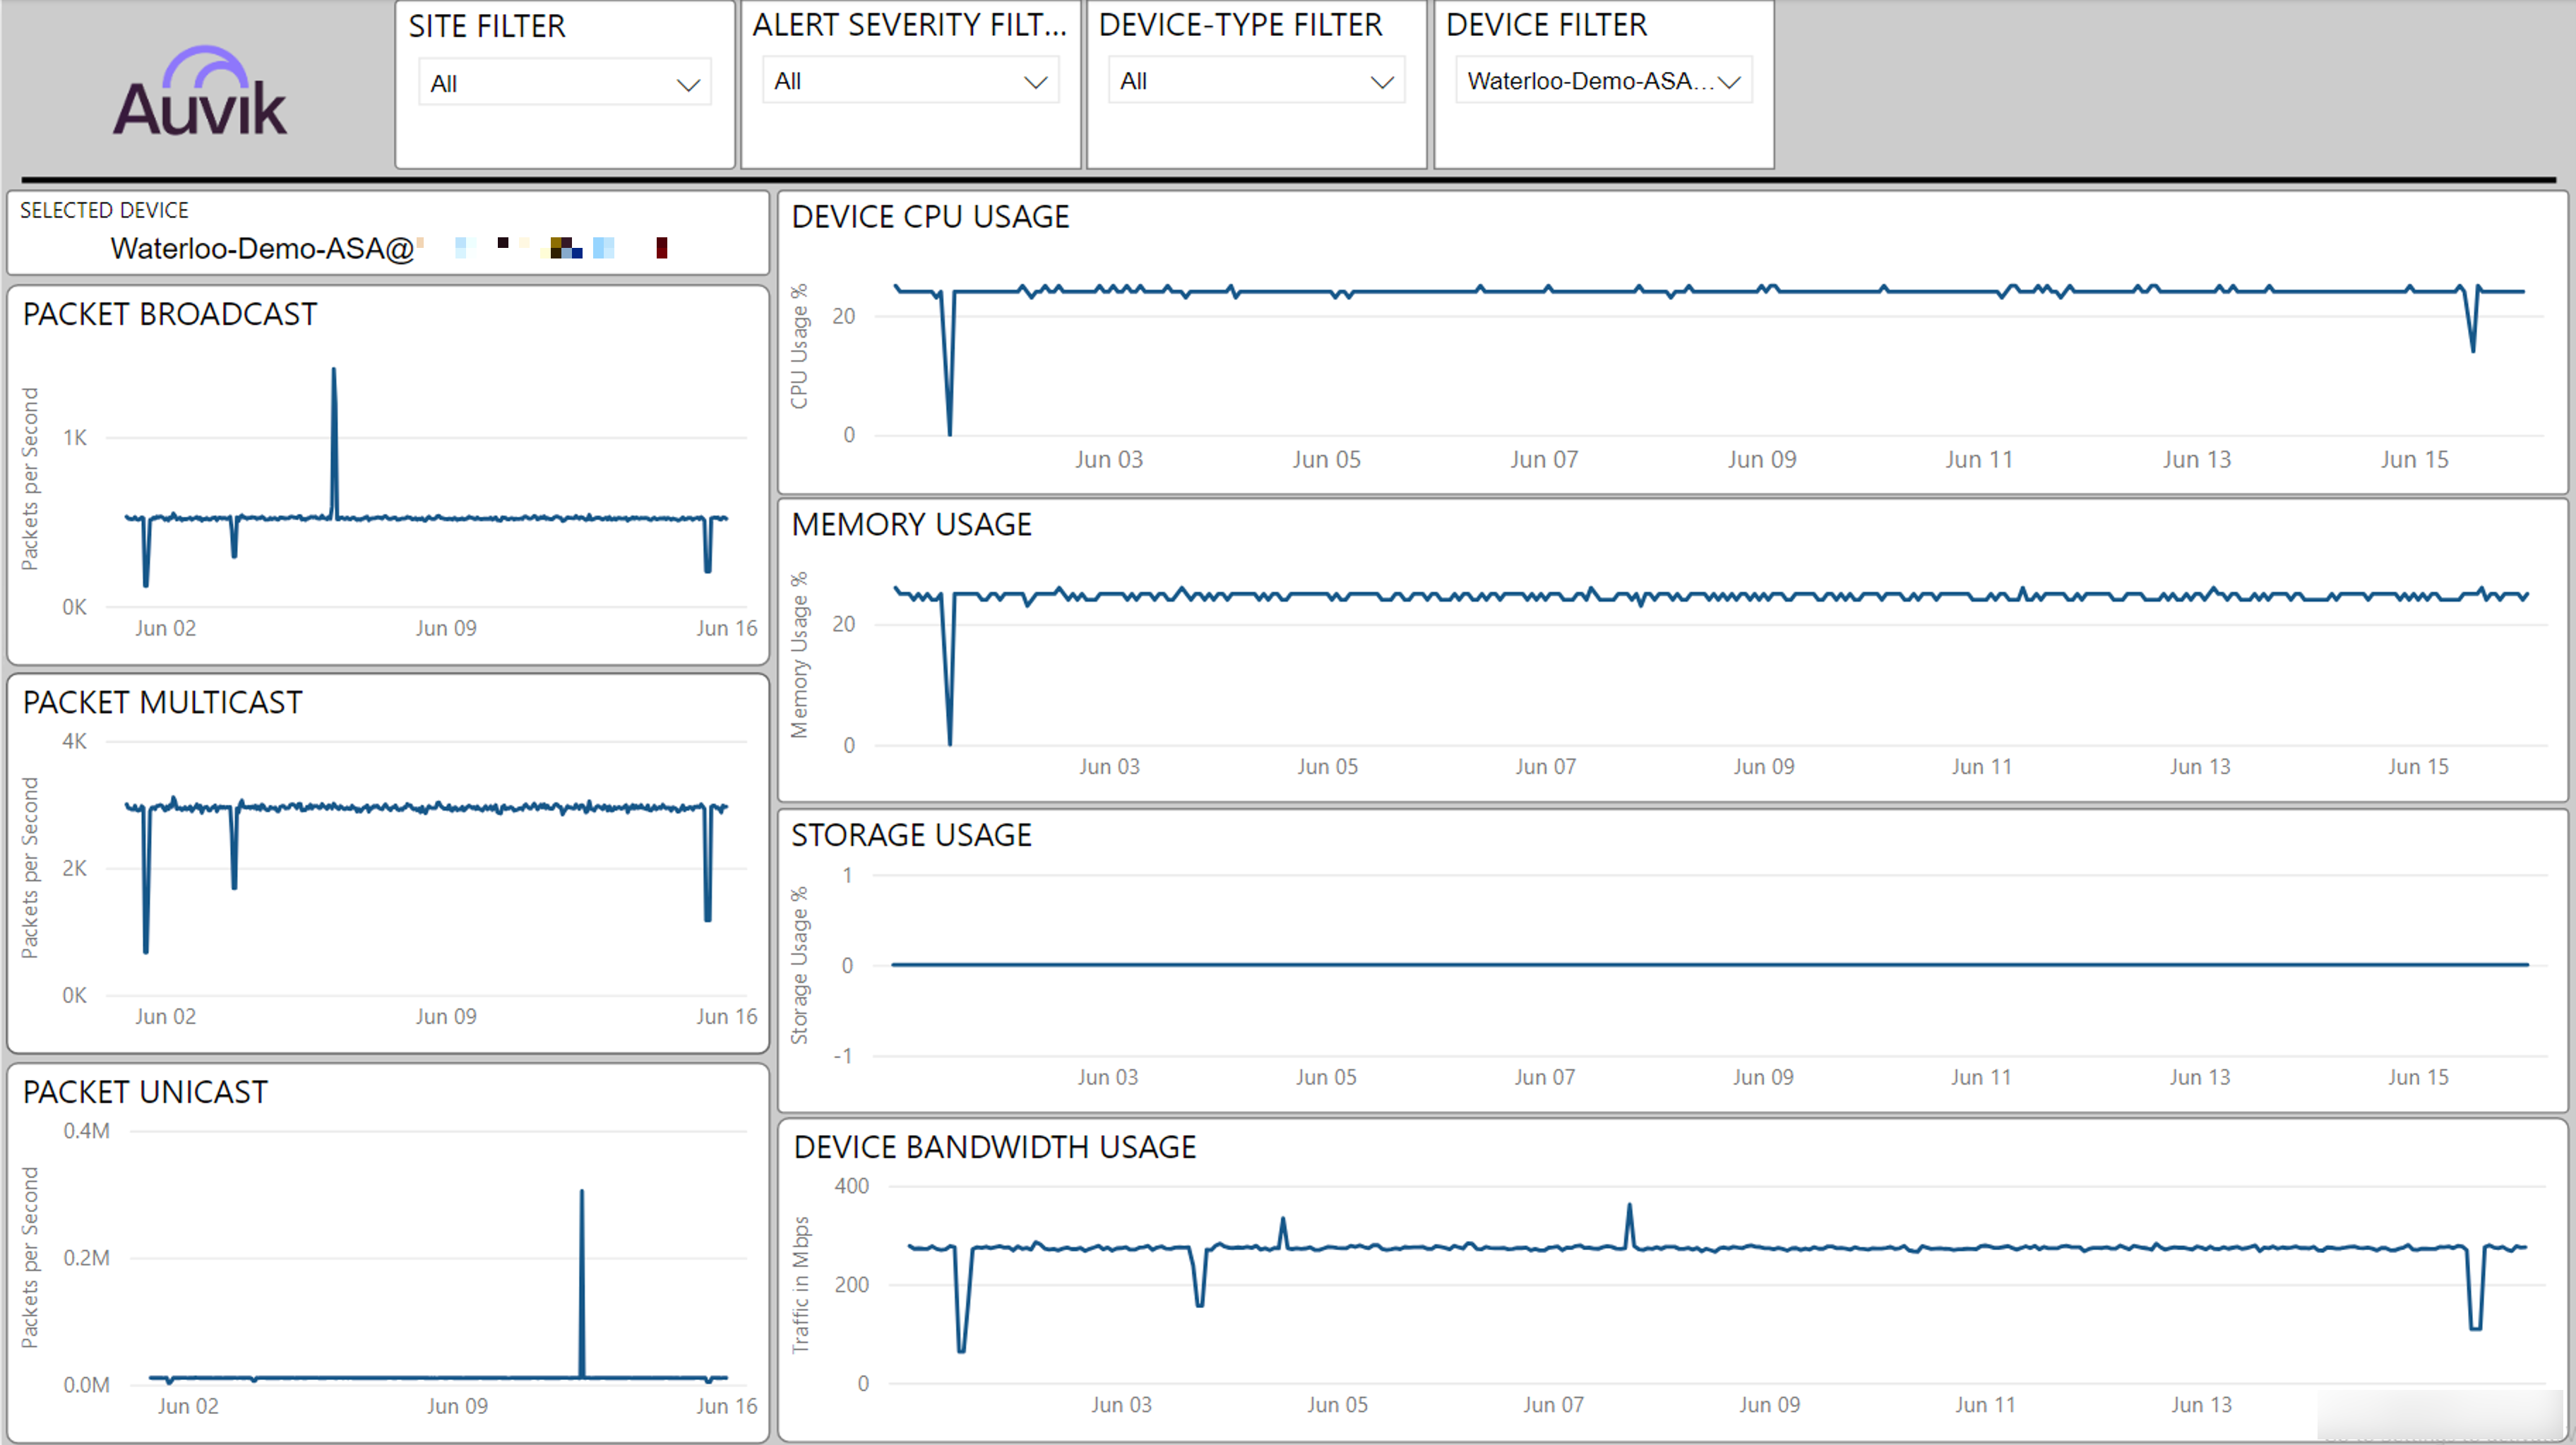The height and width of the screenshot is (1445, 2576).
Task: Click Jun 07 label on CPU Usage axis
Action: click(1544, 460)
